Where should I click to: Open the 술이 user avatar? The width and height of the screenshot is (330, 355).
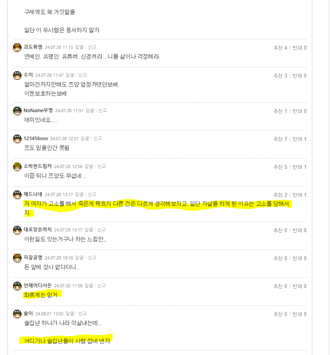[17, 314]
